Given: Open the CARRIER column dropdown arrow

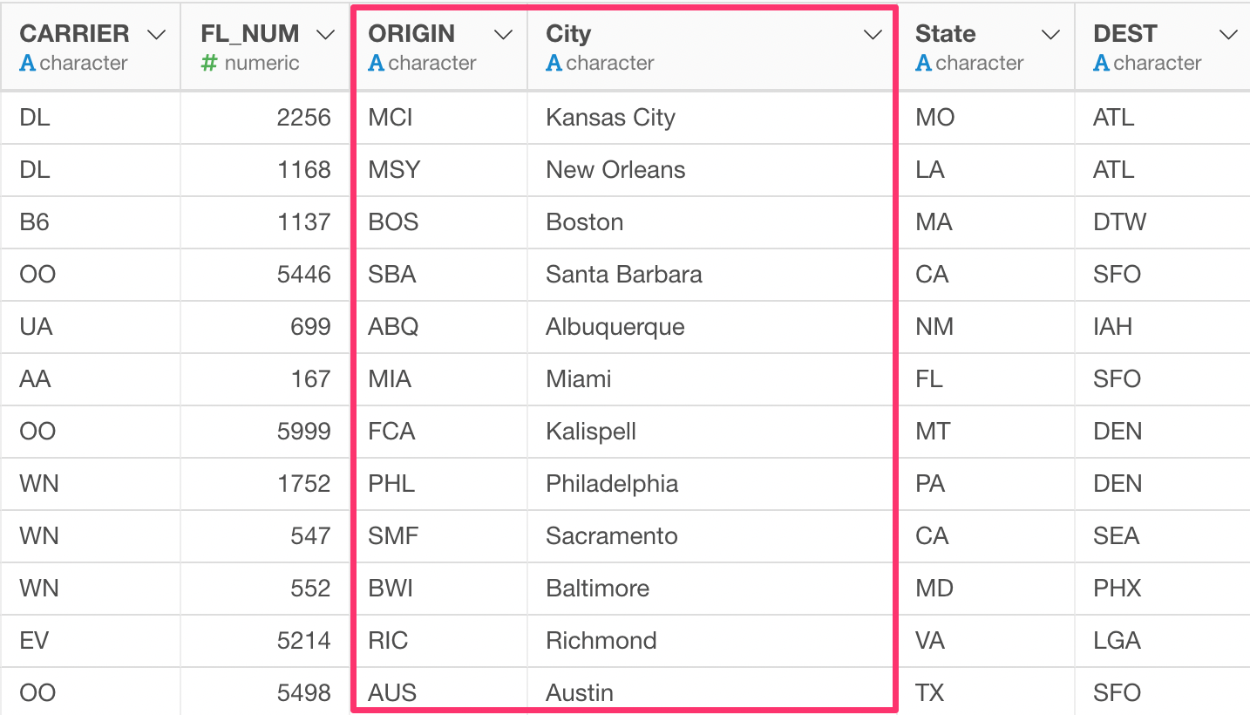Looking at the screenshot, I should [157, 35].
